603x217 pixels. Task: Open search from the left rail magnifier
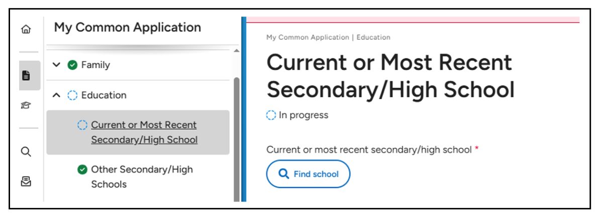click(x=26, y=152)
